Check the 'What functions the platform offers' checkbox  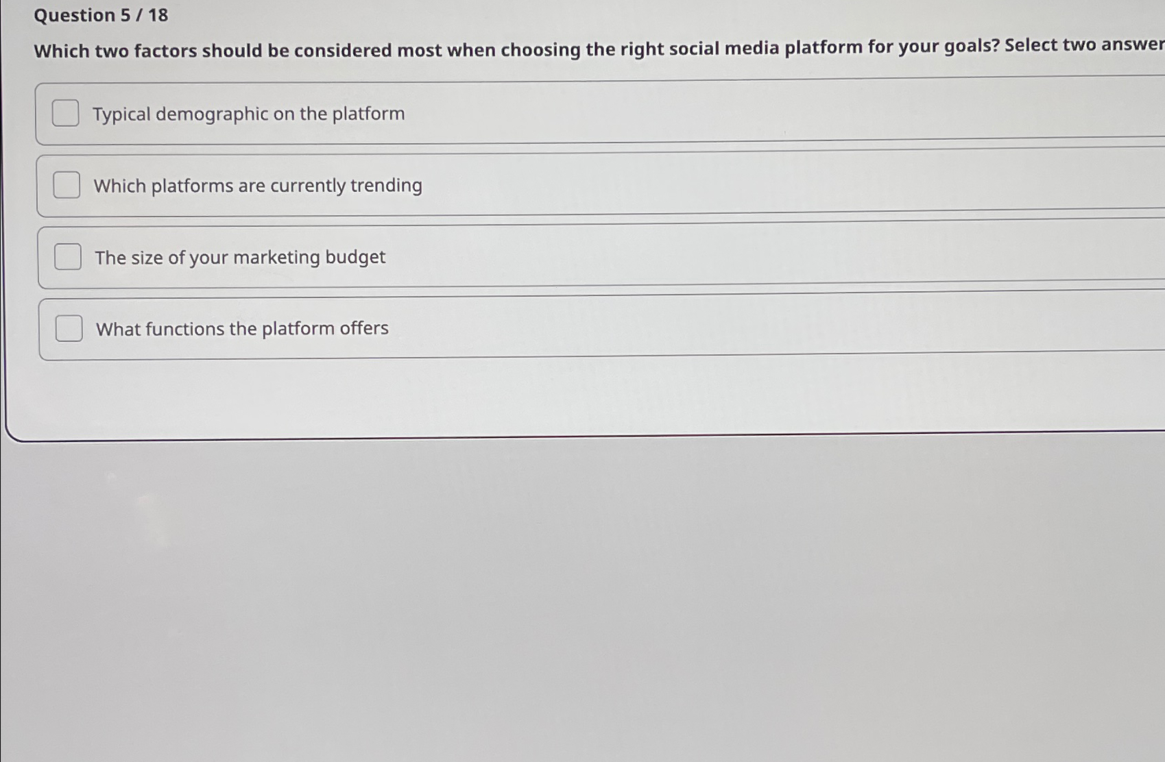(68, 328)
